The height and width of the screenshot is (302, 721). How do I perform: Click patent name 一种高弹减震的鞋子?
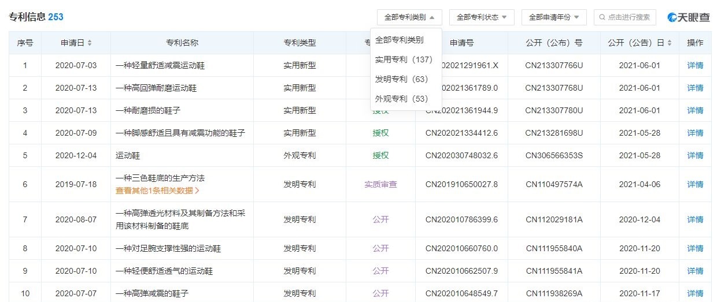(x=152, y=293)
